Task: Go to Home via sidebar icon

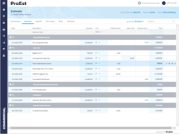Action: point(4,10)
